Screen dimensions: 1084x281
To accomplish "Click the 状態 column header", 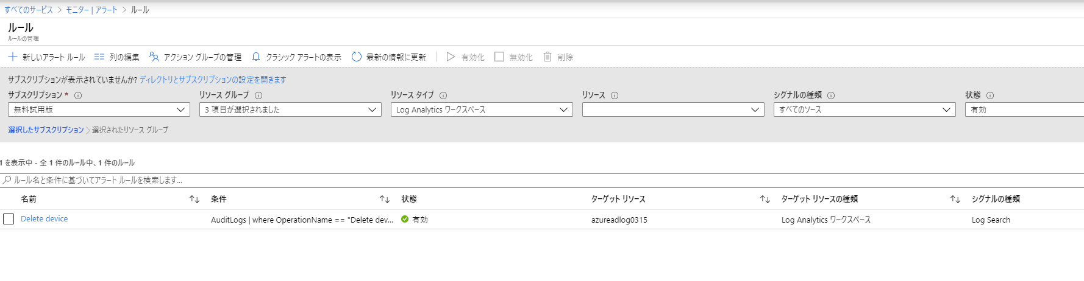I will click(x=409, y=199).
